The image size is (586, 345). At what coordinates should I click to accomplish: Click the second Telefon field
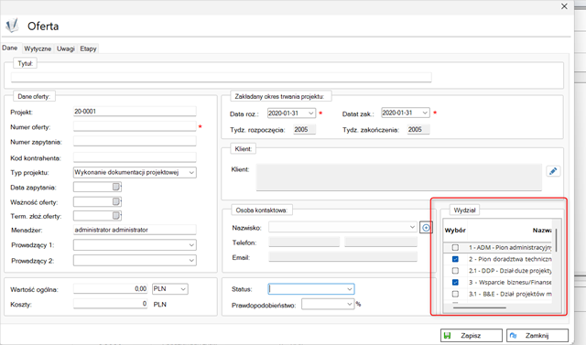coord(381,242)
